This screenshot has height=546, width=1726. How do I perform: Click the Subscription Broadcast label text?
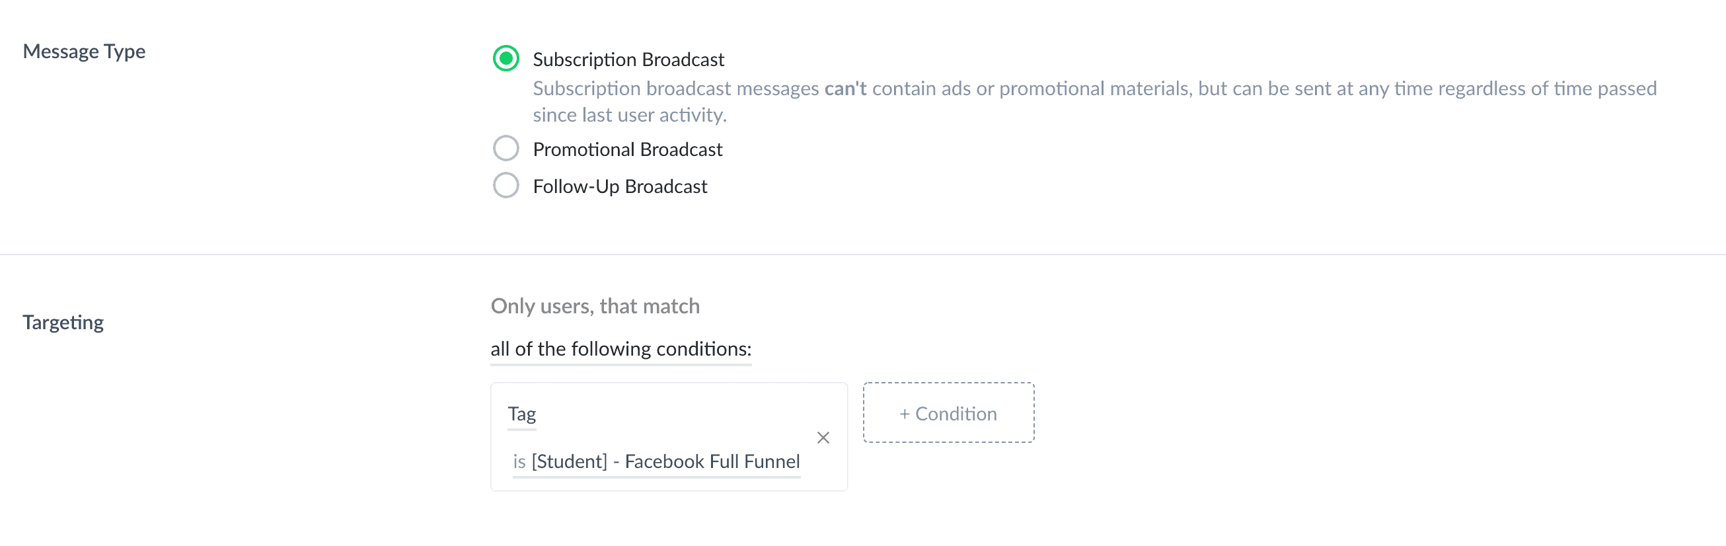pyautogui.click(x=628, y=59)
